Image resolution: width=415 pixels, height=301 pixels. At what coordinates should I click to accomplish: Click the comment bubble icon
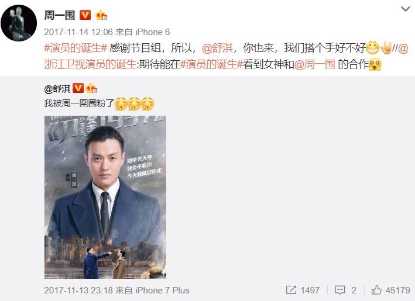[340, 290]
